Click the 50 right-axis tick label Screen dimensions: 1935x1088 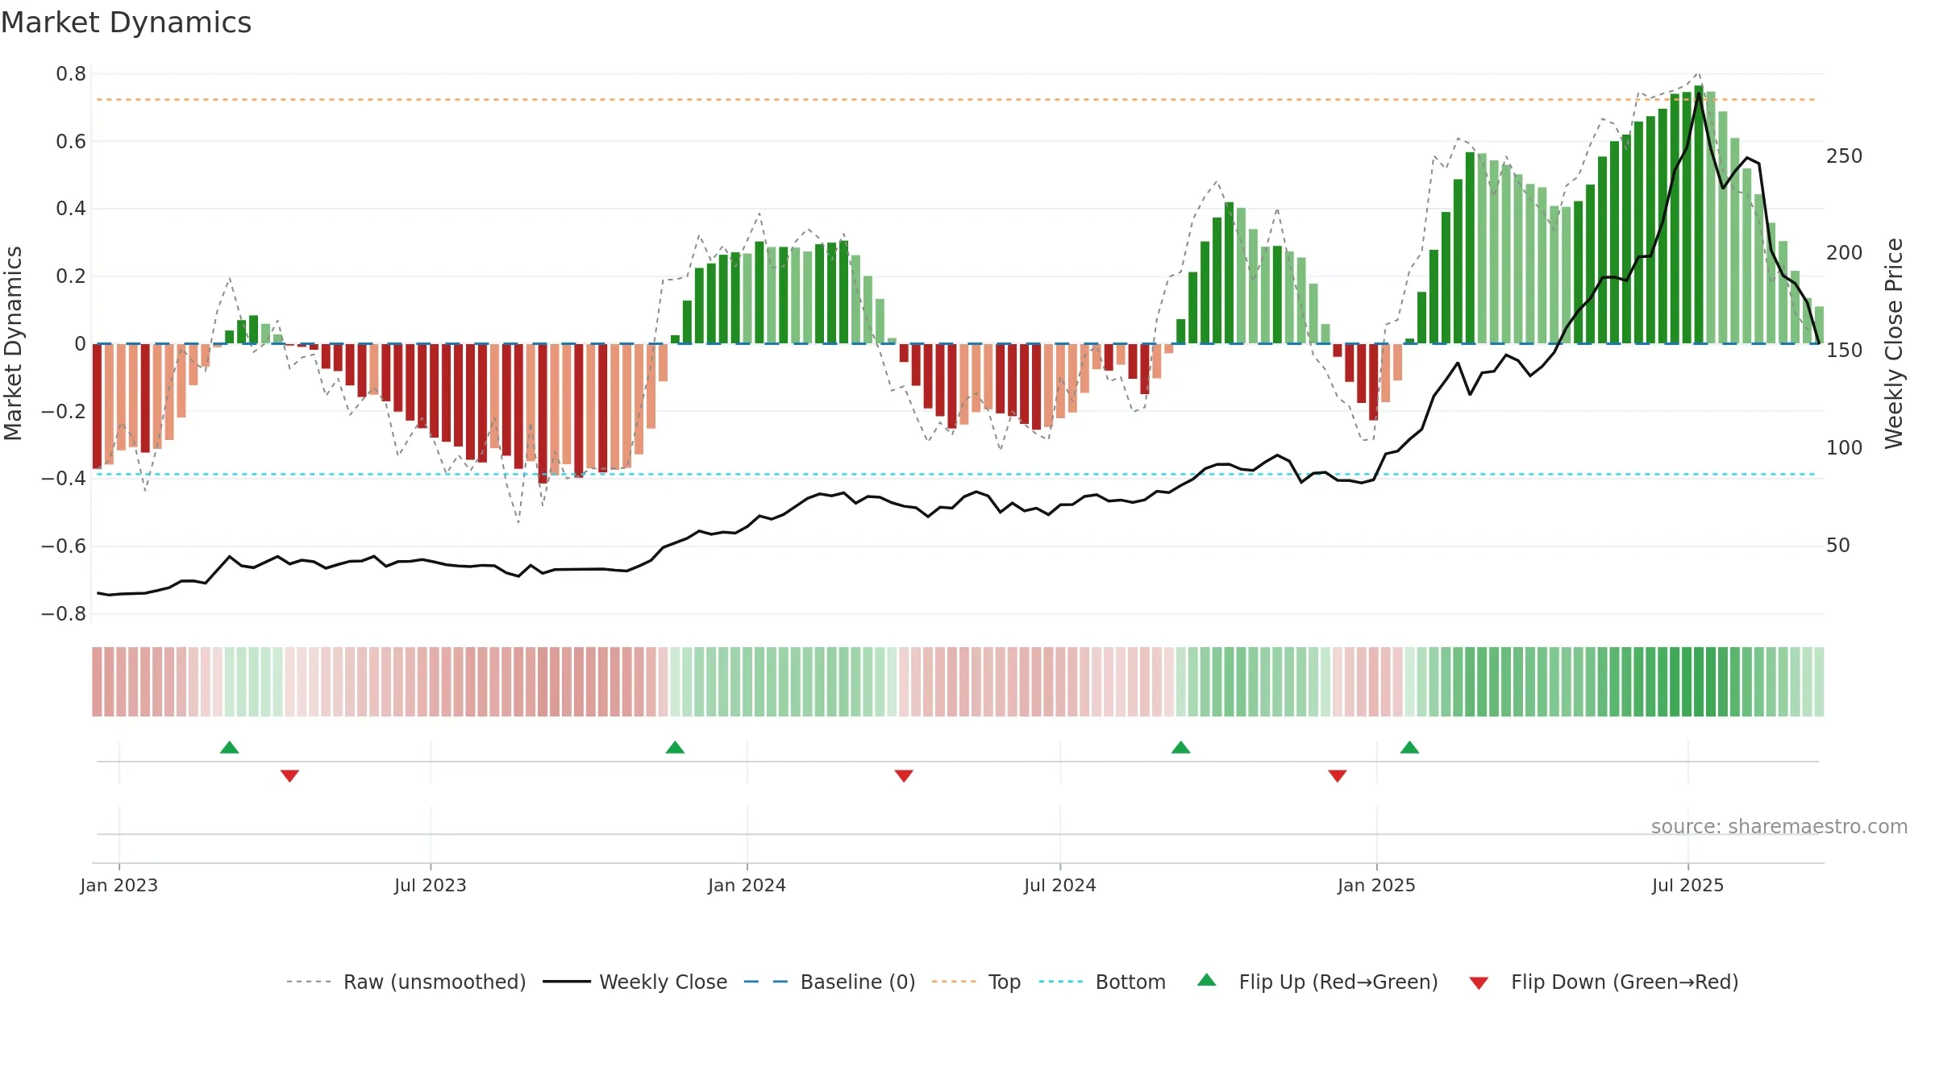click(1838, 546)
